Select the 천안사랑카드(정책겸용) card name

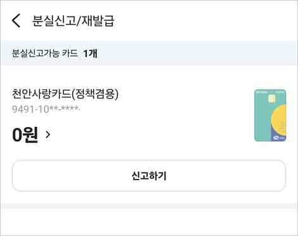coord(65,94)
